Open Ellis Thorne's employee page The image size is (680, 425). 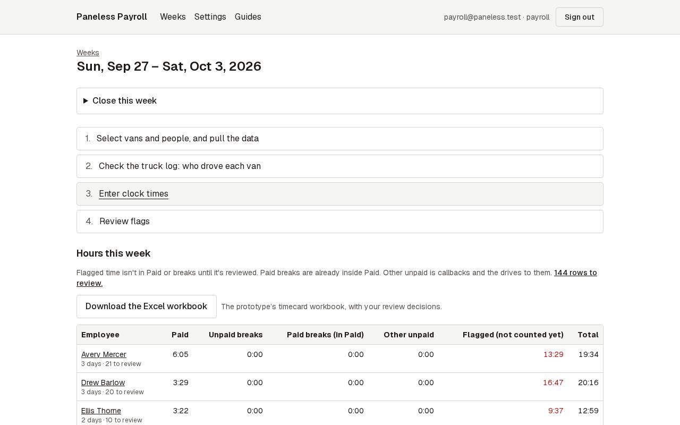[101, 411]
